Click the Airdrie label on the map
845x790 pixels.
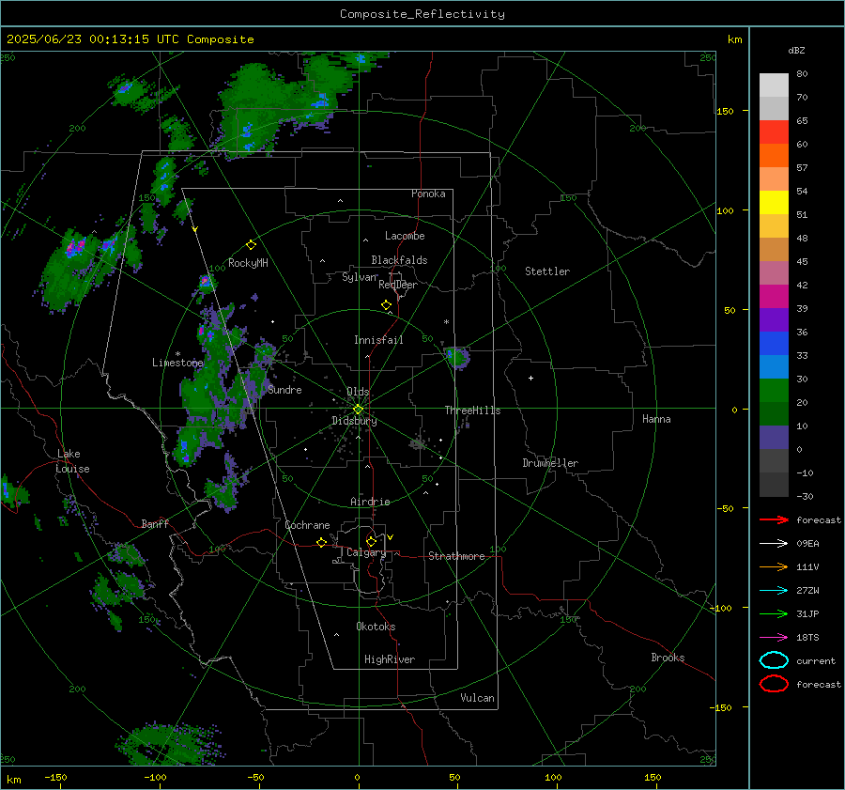coord(370,502)
